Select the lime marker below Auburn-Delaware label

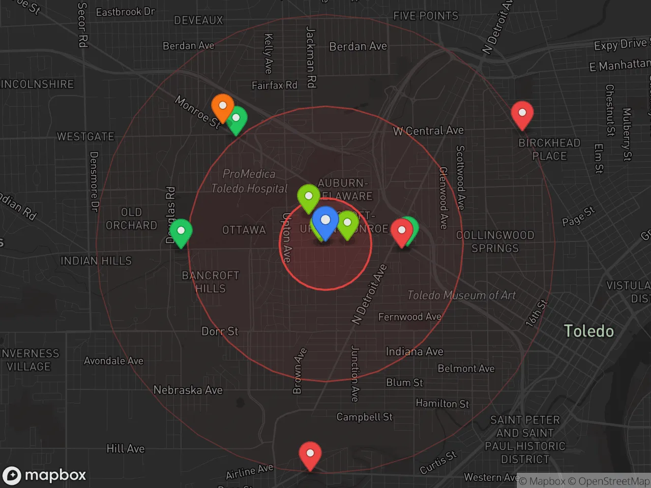pos(308,197)
